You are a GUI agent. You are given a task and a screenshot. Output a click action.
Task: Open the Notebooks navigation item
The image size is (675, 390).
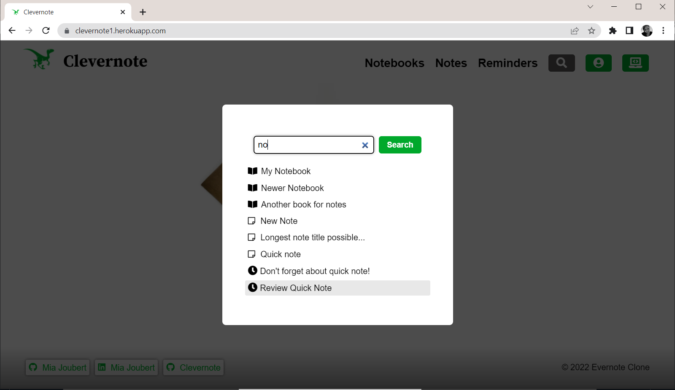[x=394, y=63]
